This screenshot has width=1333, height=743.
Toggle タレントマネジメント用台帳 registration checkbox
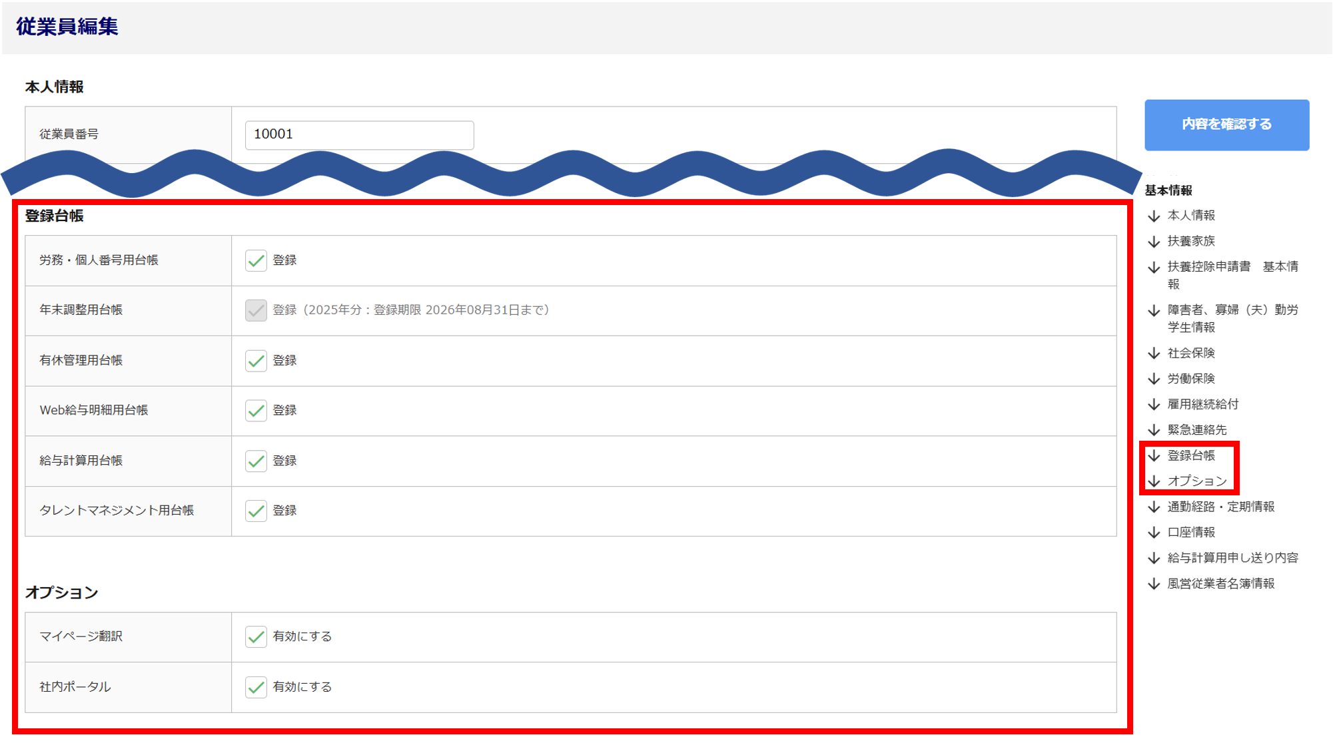[x=256, y=511]
